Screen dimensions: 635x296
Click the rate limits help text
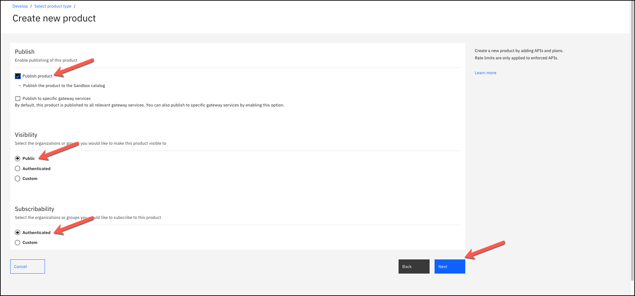click(516, 58)
